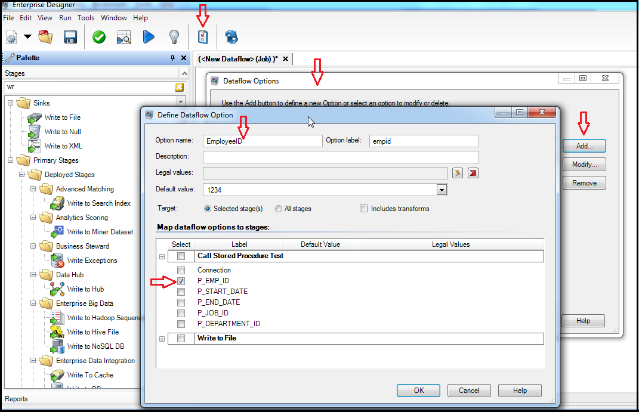Clear the palette search with yellow X icon

tap(180, 86)
